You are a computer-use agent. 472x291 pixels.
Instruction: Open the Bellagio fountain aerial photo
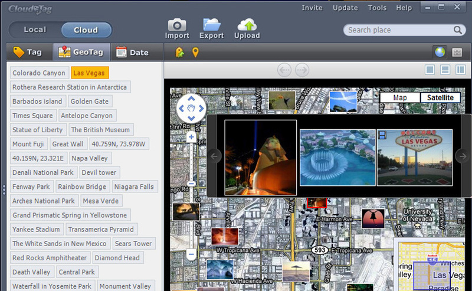tap(337, 158)
